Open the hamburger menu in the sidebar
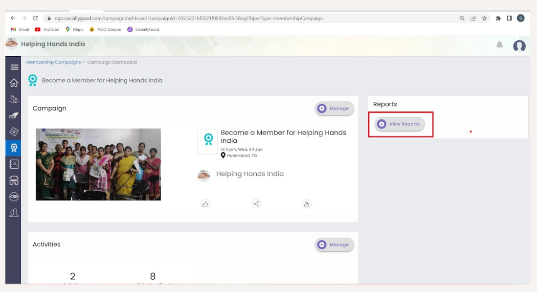The width and height of the screenshot is (537, 292). (x=14, y=67)
